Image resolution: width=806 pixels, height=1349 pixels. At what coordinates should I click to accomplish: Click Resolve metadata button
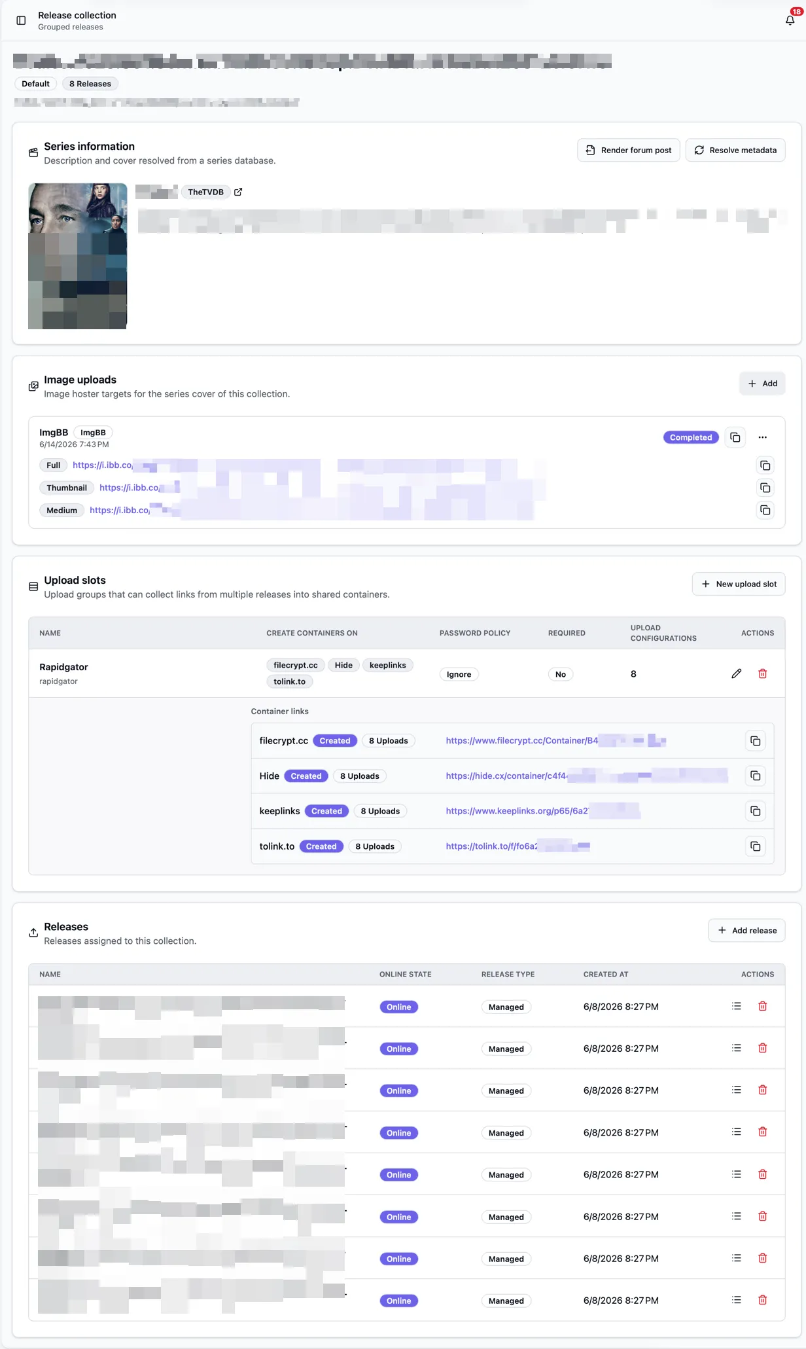pos(735,150)
